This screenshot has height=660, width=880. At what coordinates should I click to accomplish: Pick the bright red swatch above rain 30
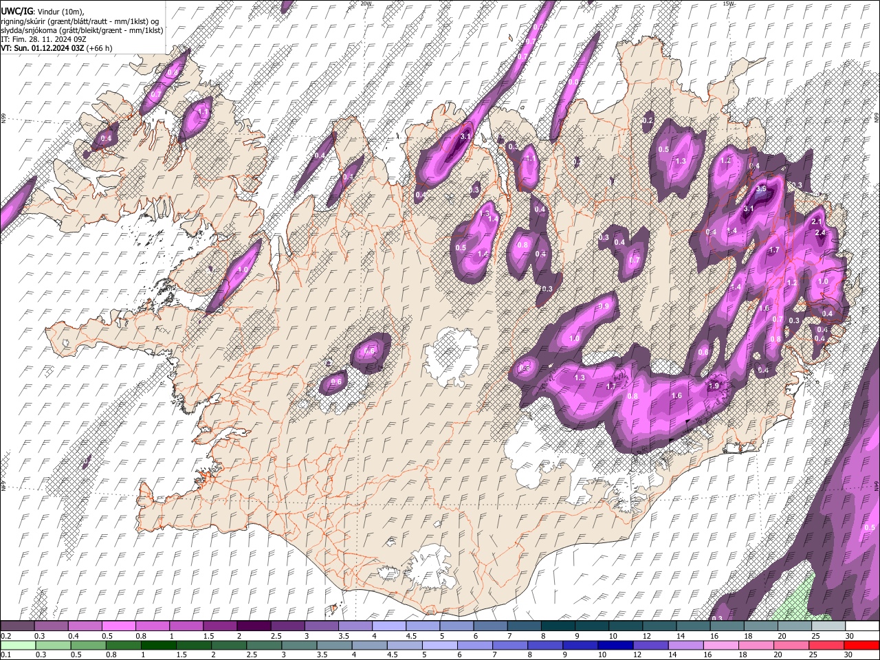point(862,645)
